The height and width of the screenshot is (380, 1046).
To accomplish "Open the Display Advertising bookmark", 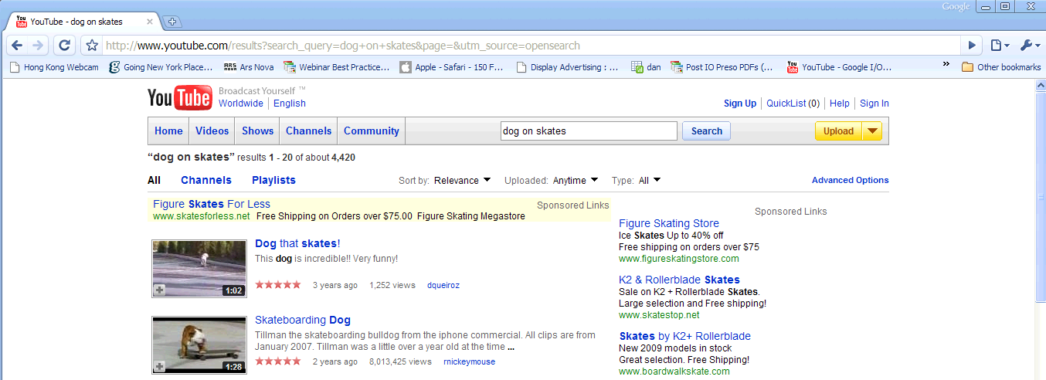I will 568,67.
